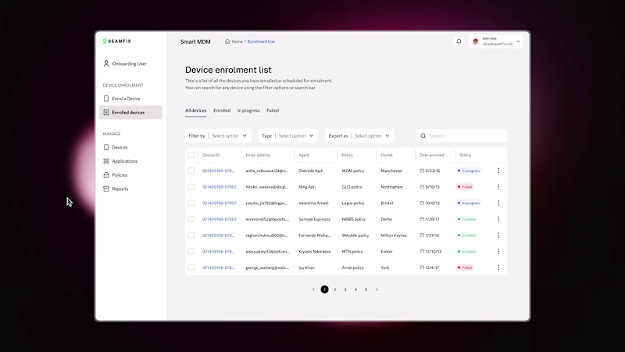Go to page 2

(335, 289)
